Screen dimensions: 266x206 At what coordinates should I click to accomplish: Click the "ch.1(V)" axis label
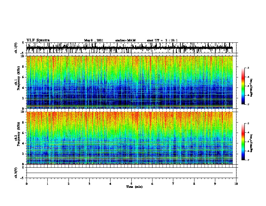16,48
